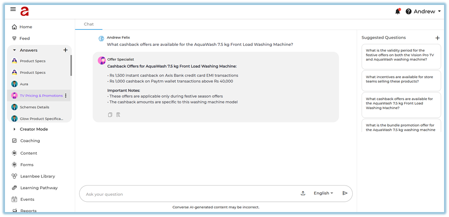Click the upload icon in the chat box
The width and height of the screenshot is (449, 217).
tap(303, 193)
